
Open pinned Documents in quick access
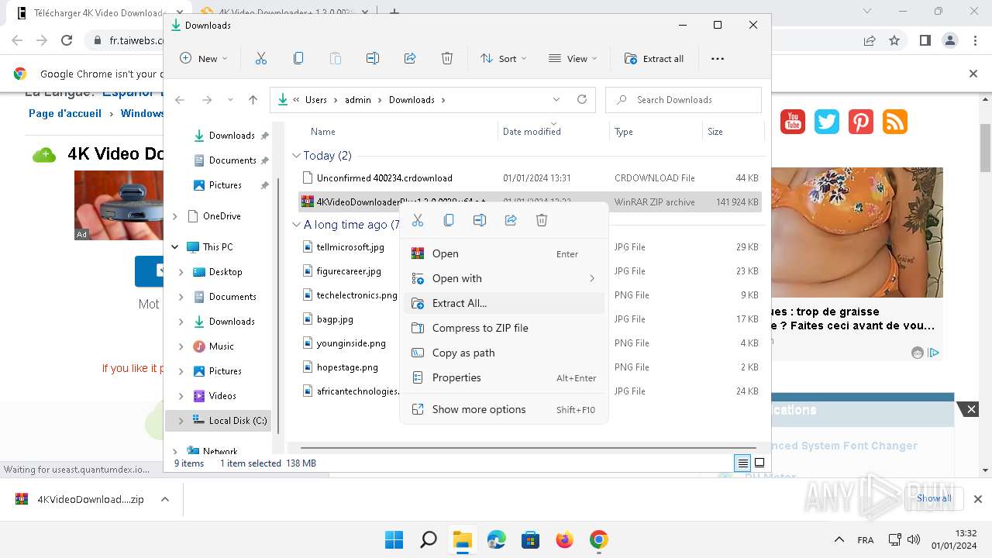[x=232, y=160]
